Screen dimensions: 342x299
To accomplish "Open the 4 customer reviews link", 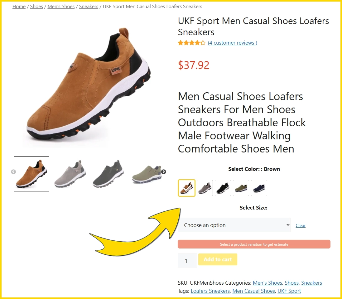I will coord(233,43).
